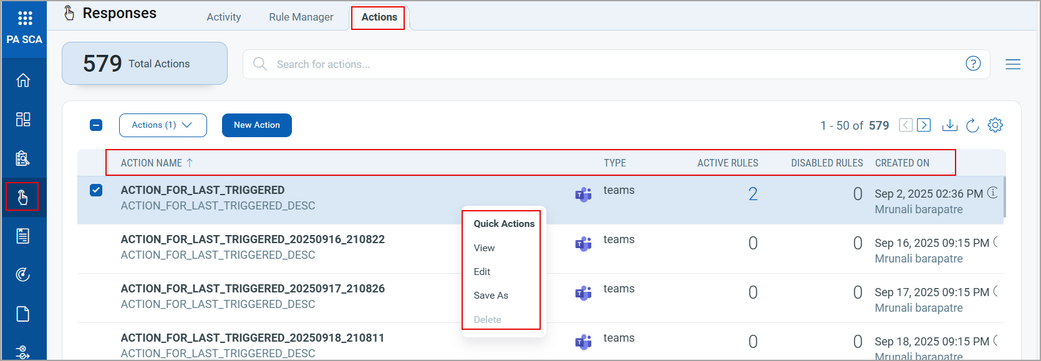Open the Responses hand icon in sidebar
1041x361 pixels.
[x=22, y=197]
